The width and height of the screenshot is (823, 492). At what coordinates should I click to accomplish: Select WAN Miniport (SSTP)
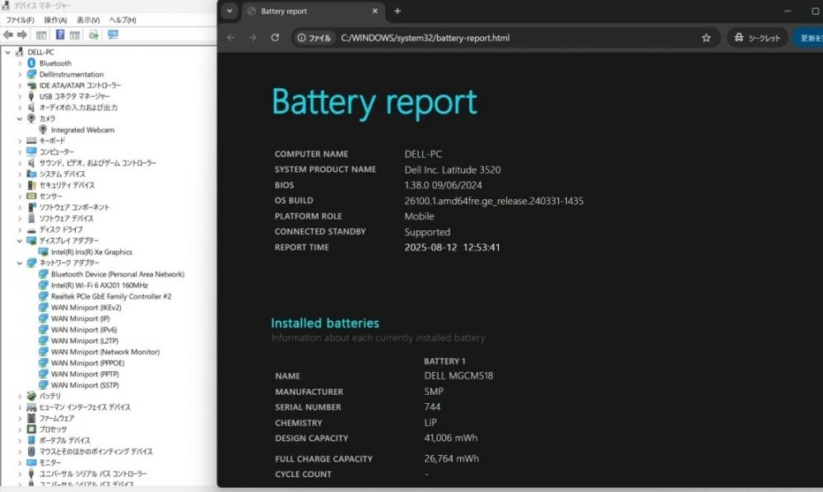tap(85, 385)
